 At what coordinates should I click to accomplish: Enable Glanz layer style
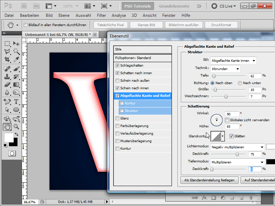tap(117, 118)
